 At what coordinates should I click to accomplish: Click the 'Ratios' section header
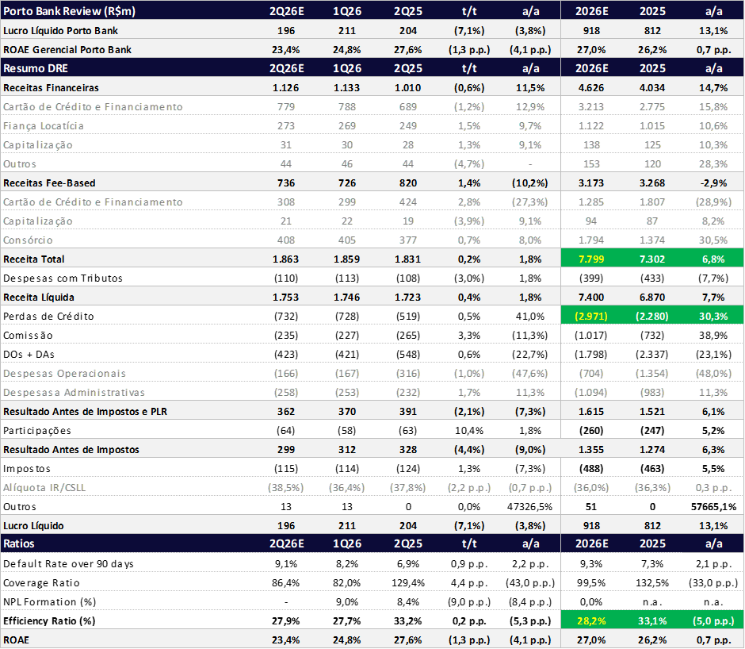[18, 543]
